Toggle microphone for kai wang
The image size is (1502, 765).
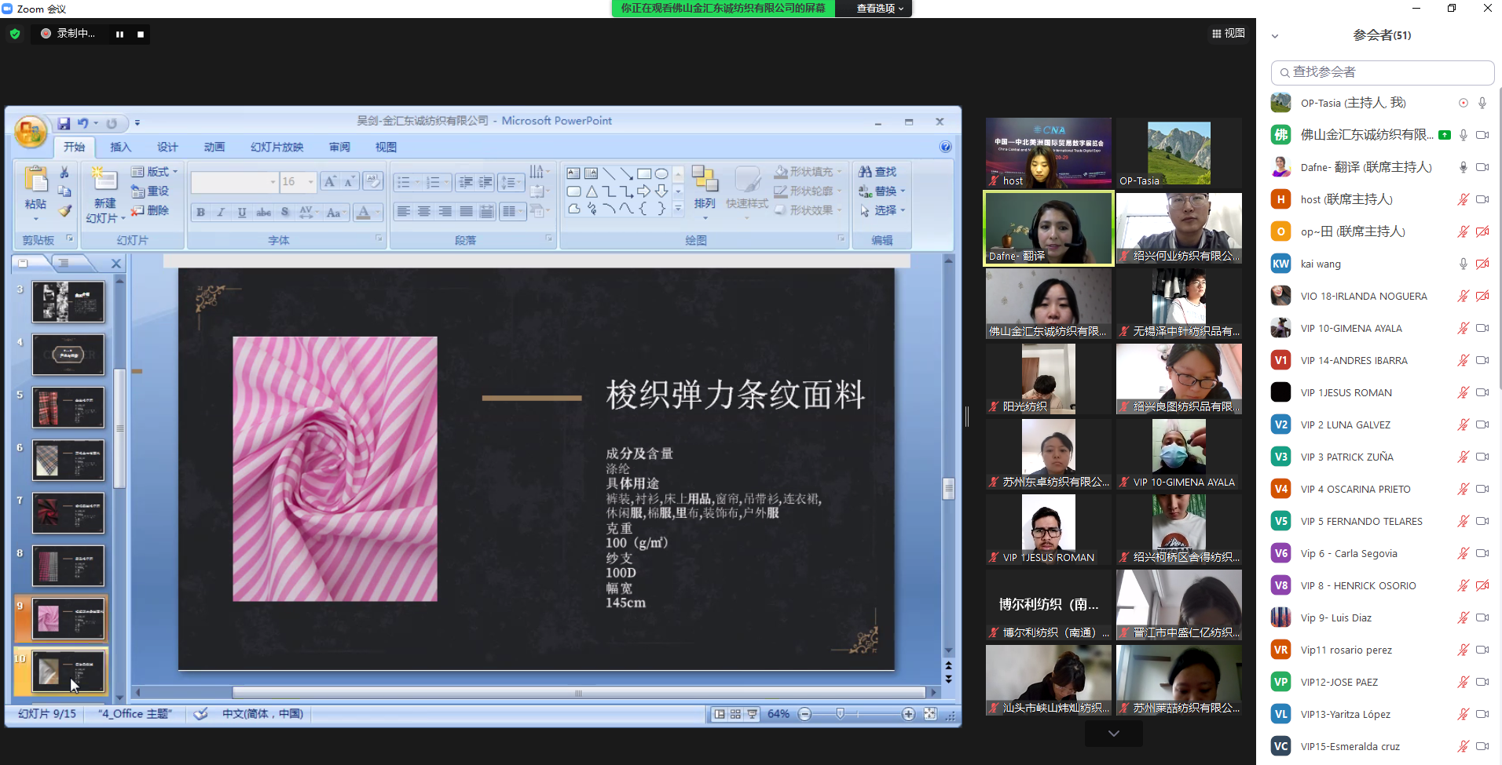pos(1463,264)
